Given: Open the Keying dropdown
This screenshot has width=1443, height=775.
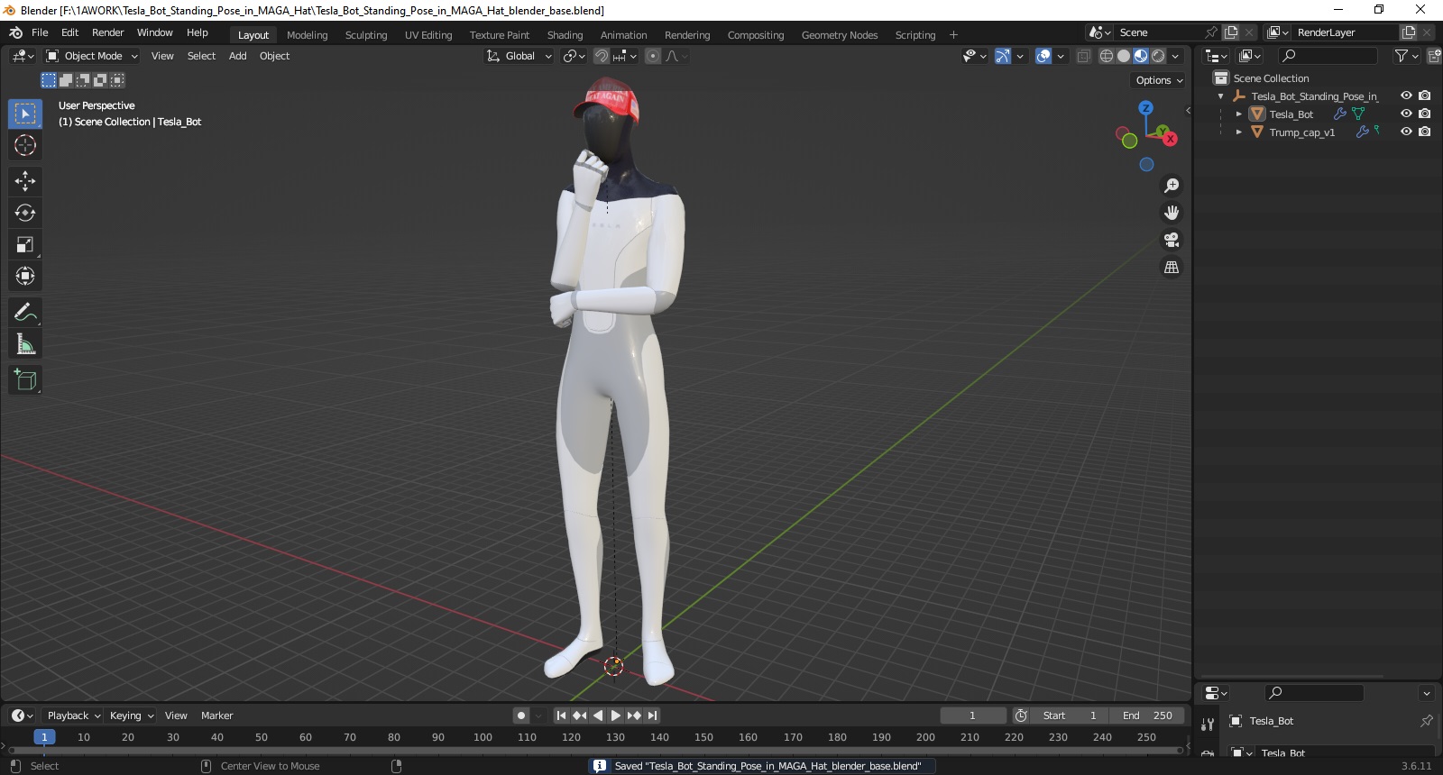Looking at the screenshot, I should (132, 716).
